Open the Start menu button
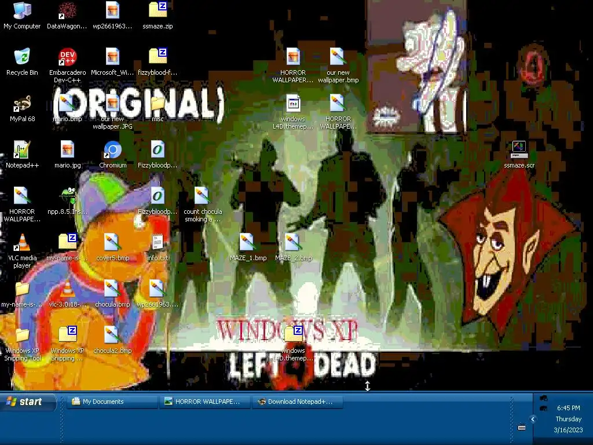The height and width of the screenshot is (445, 593). coord(28,402)
